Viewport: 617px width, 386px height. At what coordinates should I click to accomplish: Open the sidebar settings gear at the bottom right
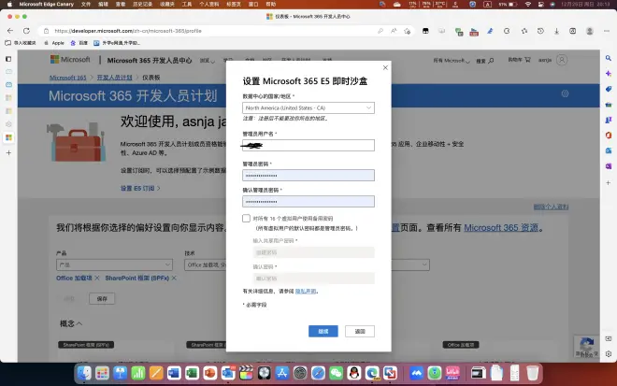click(x=609, y=353)
